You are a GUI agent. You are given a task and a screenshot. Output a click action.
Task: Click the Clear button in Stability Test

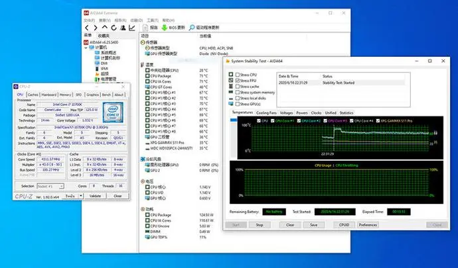click(290, 225)
